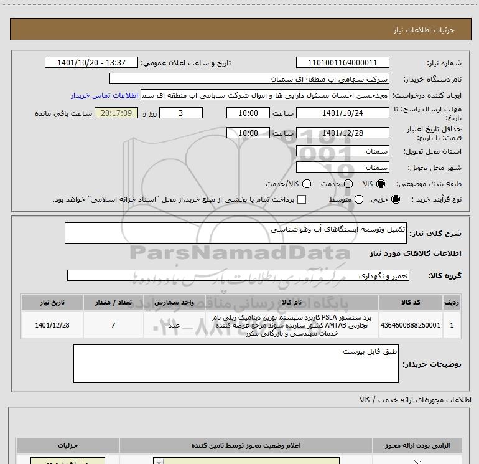Click the شهر محل تحویل field سمنان
The height and width of the screenshot is (464, 479).
tap(342, 168)
